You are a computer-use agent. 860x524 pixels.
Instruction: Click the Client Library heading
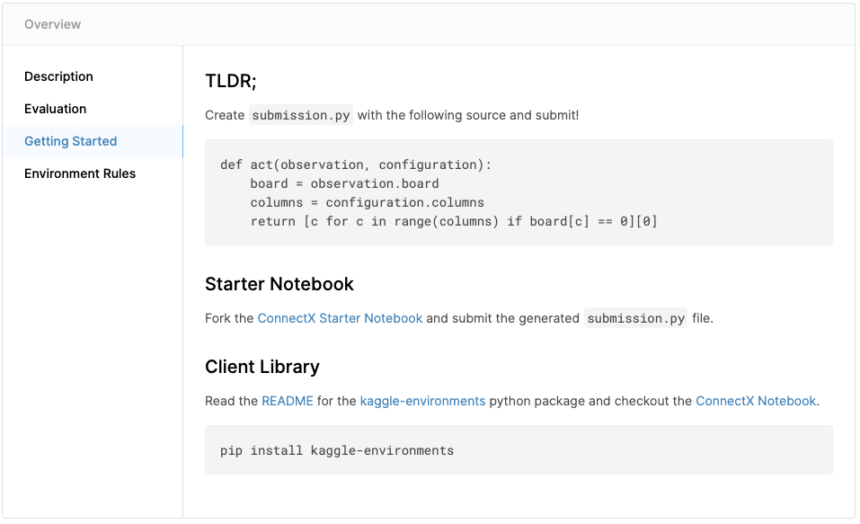[262, 367]
